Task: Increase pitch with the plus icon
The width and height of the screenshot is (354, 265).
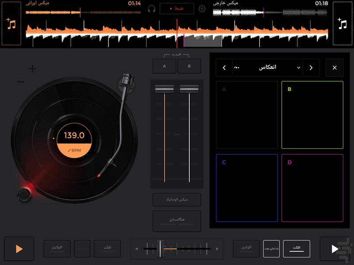Action: [x=33, y=69]
